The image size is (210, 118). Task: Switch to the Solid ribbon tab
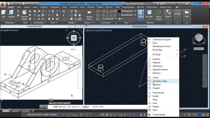pyautogui.click(x=19, y=7)
